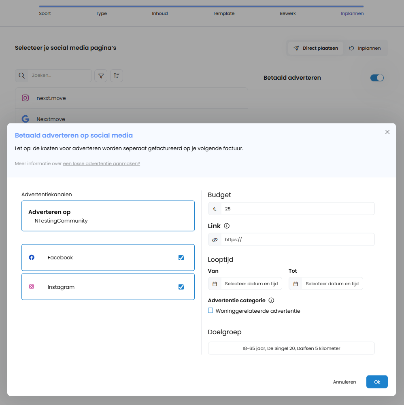The image size is (404, 405).
Task: Click the sort order icon
Action: pos(117,76)
